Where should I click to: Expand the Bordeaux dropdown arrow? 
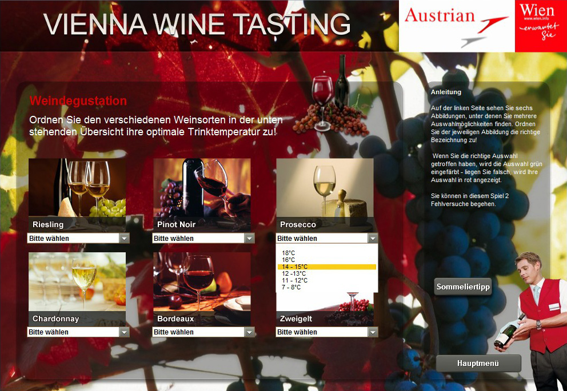pyautogui.click(x=249, y=332)
